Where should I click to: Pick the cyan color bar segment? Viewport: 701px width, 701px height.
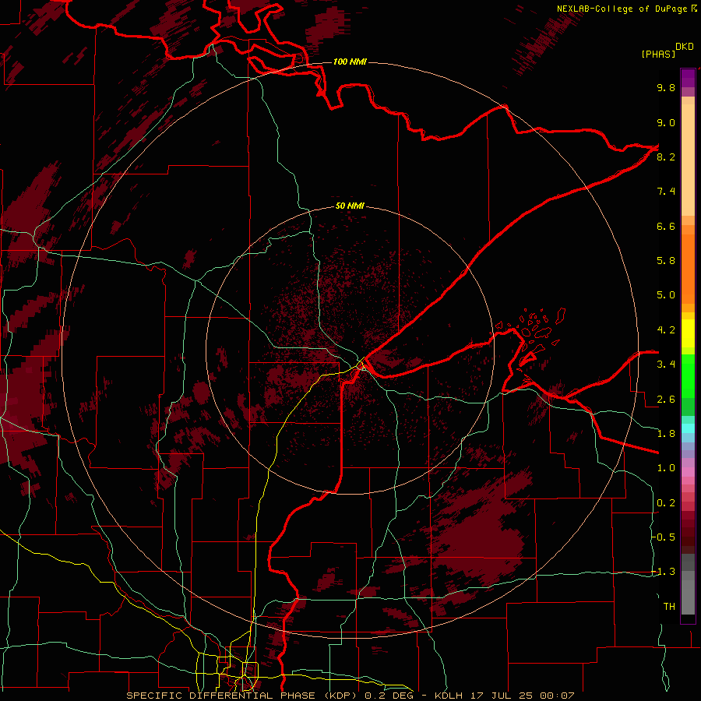688,428
